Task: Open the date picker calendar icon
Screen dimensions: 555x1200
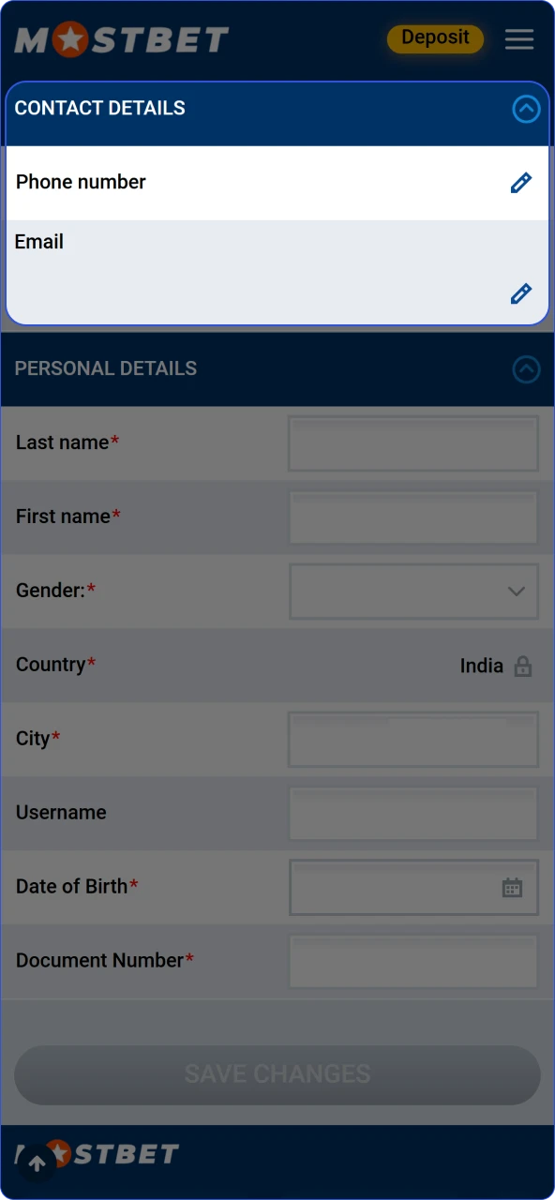Action: pos(512,886)
